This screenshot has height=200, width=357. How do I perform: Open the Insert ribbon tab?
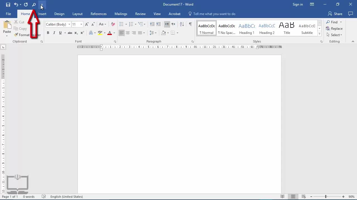tap(42, 14)
